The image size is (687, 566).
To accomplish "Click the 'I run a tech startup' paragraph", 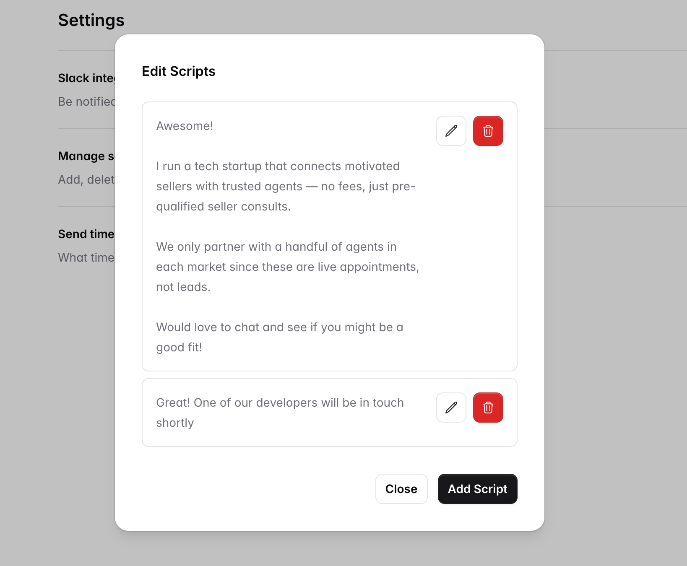I will 286,186.
